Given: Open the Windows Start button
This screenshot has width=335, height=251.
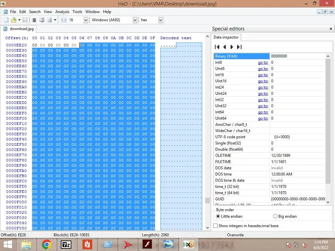Looking at the screenshot, I should [8, 244].
